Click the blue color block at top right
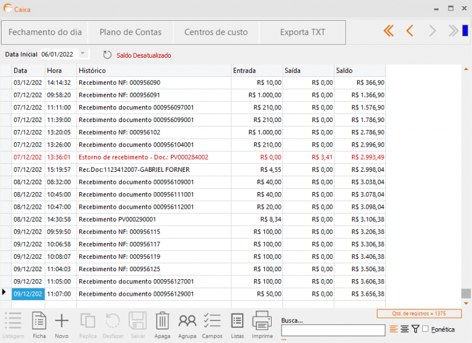472x343 pixels. (x=465, y=31)
